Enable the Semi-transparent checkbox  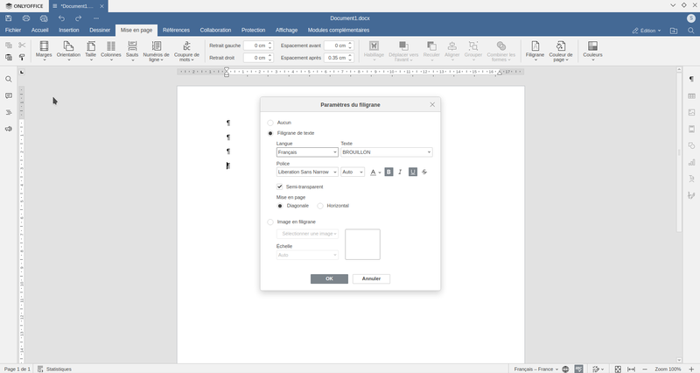pyautogui.click(x=280, y=186)
